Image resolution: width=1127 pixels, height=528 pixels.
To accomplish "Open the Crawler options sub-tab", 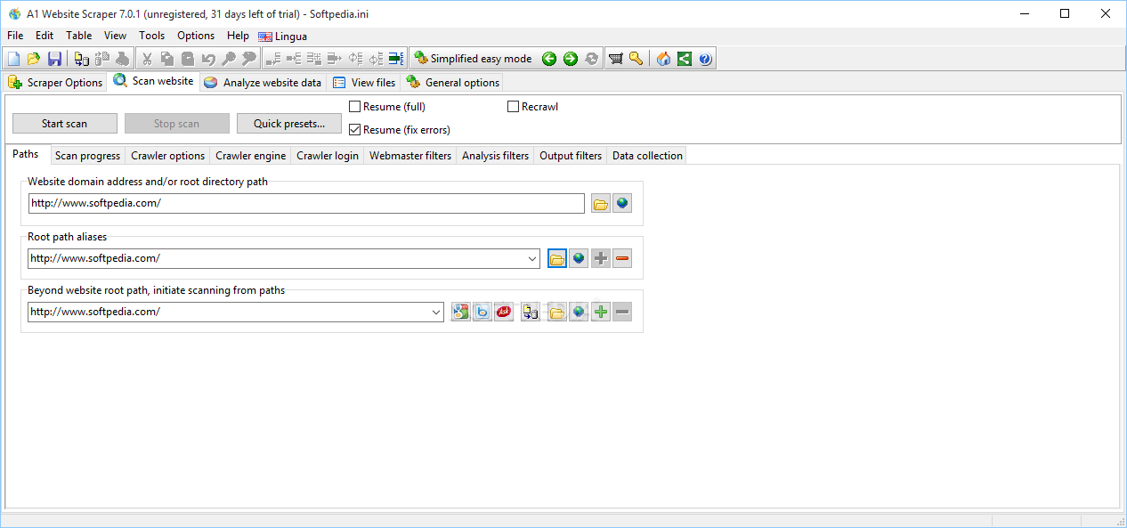I will tap(168, 155).
